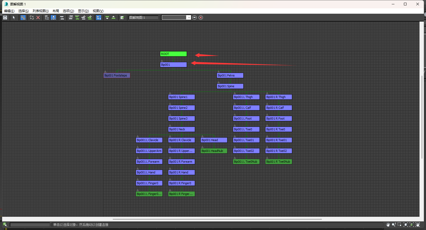The height and width of the screenshot is (230, 426).
Task: Click Free All icon
Action: tap(83, 18)
